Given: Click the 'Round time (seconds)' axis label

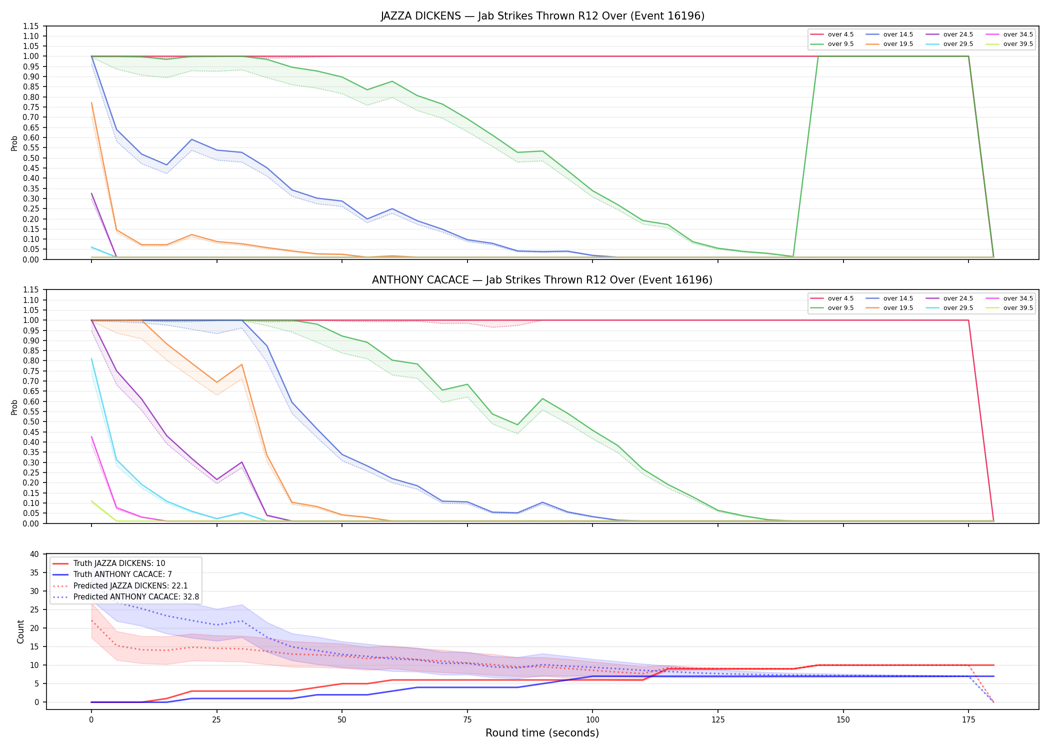Looking at the screenshot, I should tap(542, 733).
